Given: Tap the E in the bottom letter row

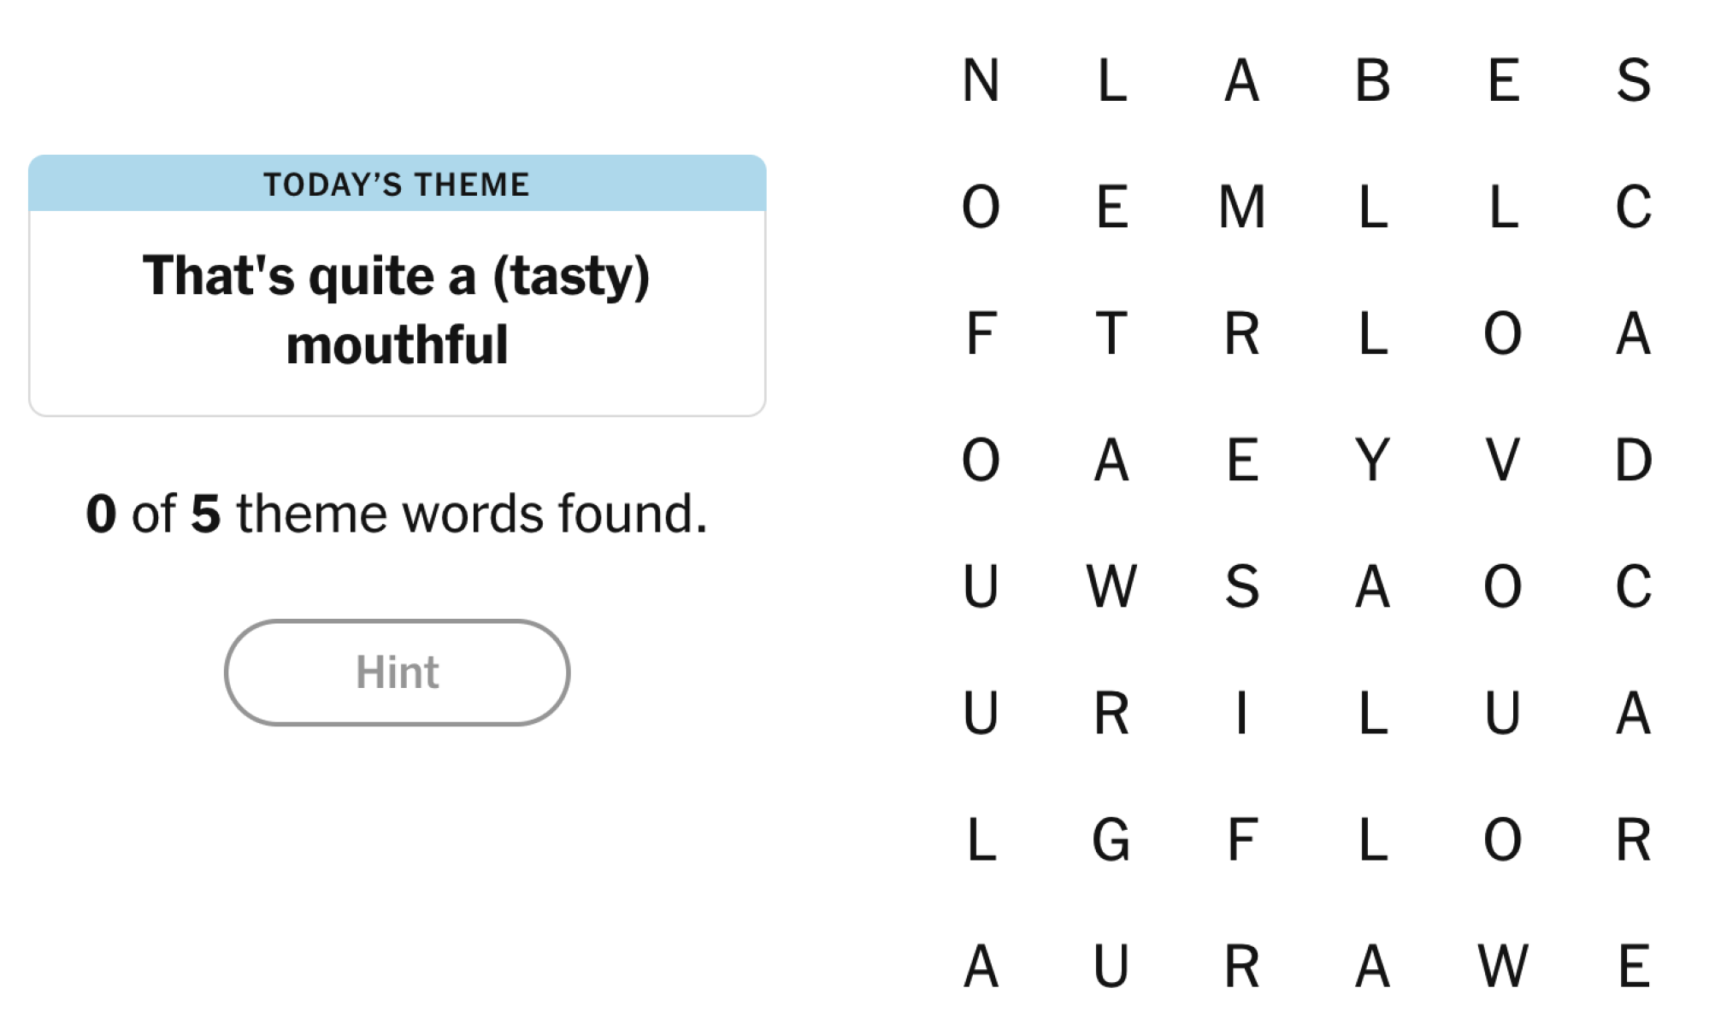Looking at the screenshot, I should tap(1633, 966).
